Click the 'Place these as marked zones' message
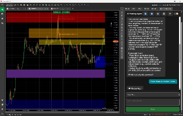 click(x=163, y=81)
